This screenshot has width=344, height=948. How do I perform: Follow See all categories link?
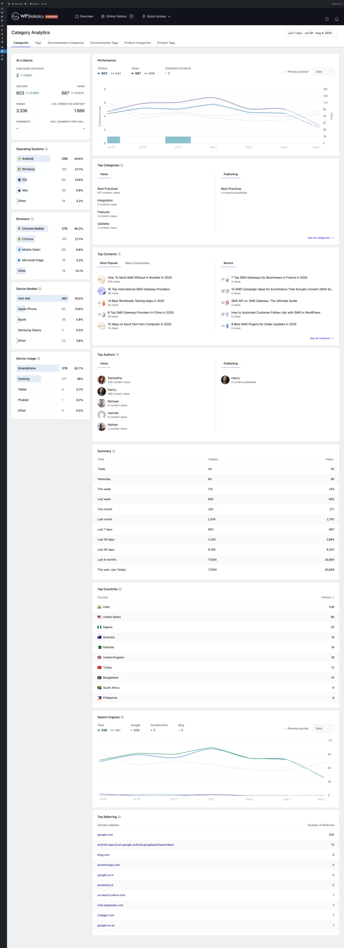(320, 238)
